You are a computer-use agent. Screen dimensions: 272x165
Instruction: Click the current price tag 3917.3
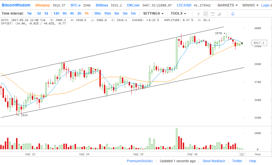[258, 43]
